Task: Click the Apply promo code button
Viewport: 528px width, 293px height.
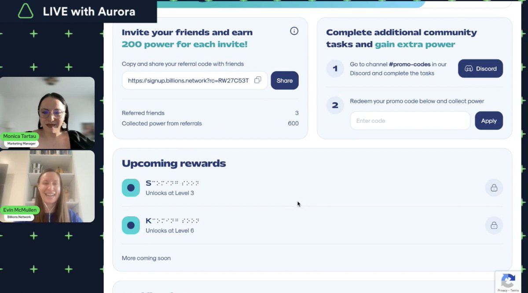Action: coord(489,121)
